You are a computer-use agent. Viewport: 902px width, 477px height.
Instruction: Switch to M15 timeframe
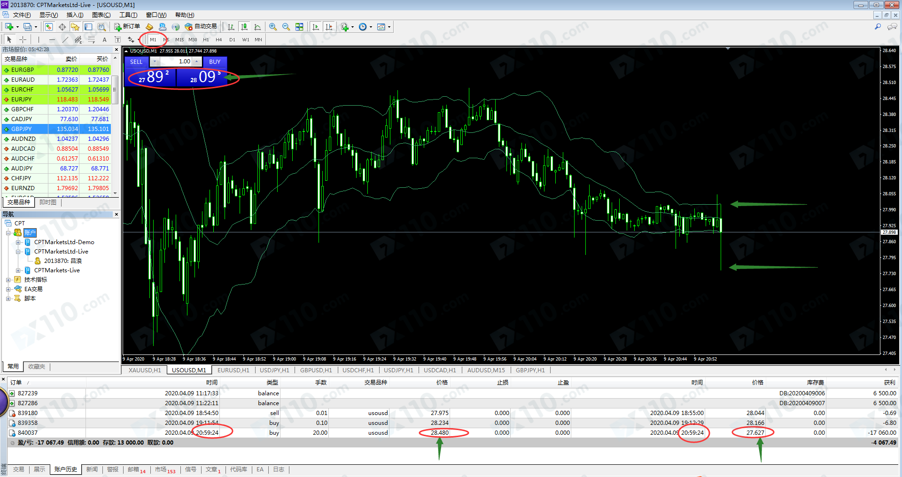179,39
